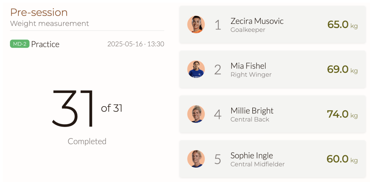Click Zecira Musovic's avatar photo

pyautogui.click(x=196, y=24)
